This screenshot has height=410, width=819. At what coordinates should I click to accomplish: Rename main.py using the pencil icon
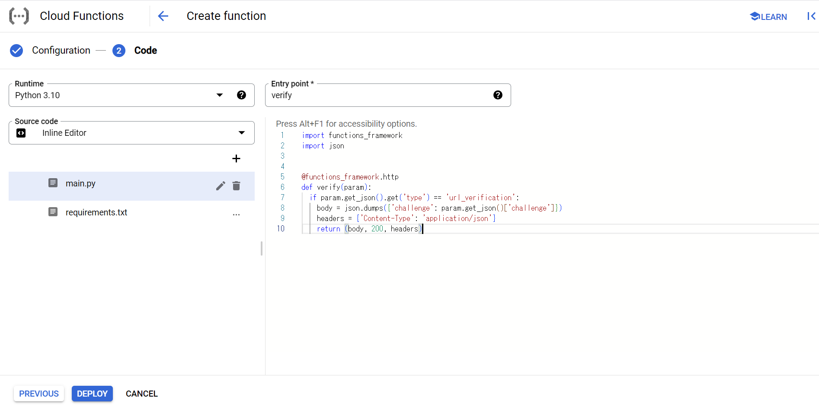[x=221, y=186]
